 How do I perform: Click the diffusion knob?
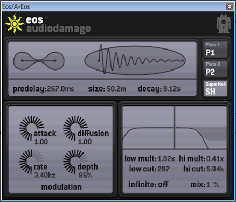(75, 128)
